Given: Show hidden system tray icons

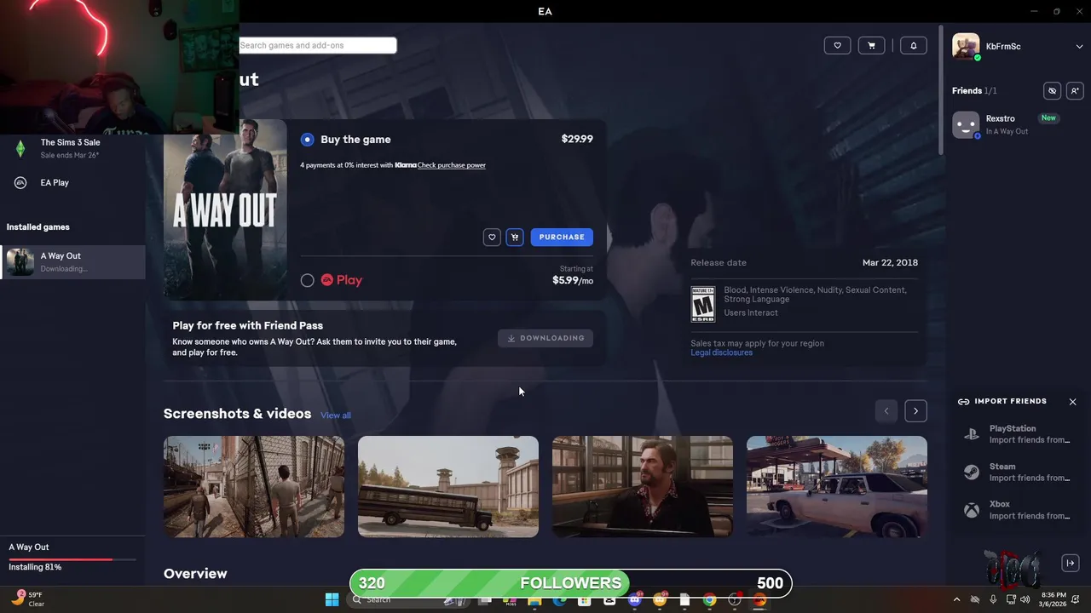Looking at the screenshot, I should click(956, 600).
